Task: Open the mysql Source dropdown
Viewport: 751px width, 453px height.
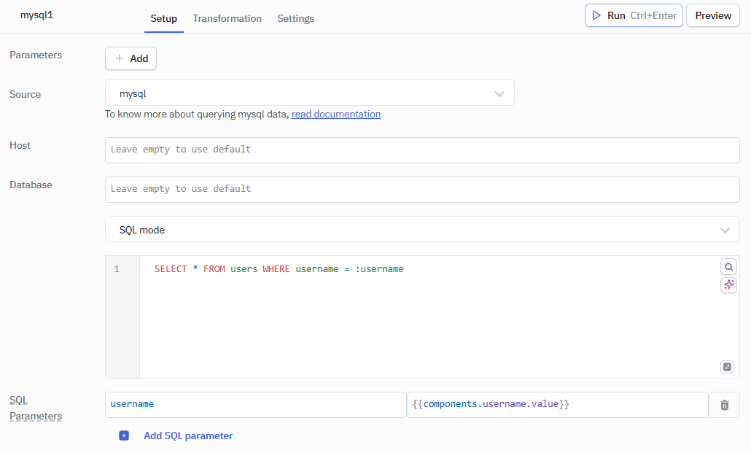Action: (310, 93)
